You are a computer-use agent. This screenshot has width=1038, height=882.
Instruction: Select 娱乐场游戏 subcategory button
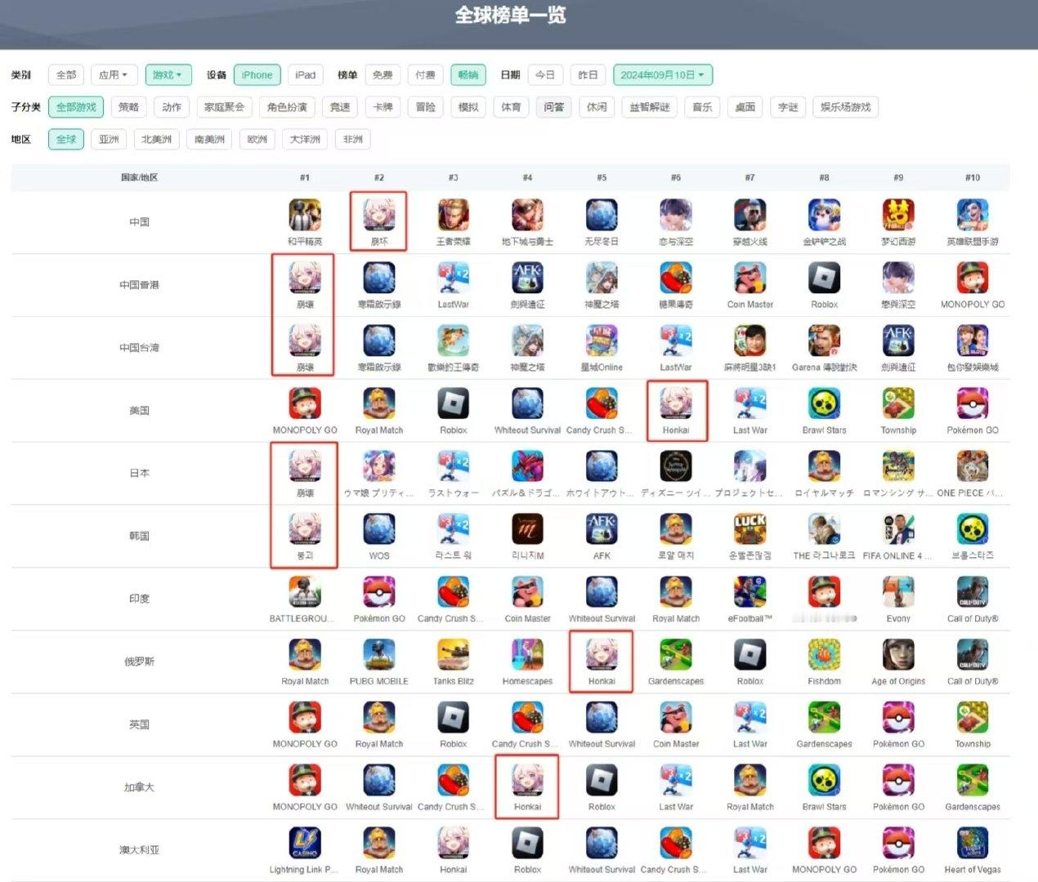coord(846,107)
